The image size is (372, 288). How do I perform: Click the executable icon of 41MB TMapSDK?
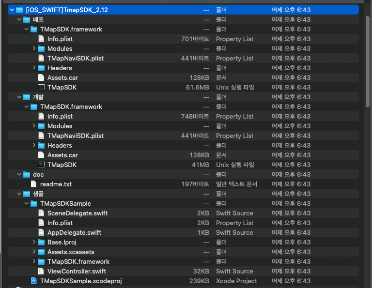(x=41, y=165)
